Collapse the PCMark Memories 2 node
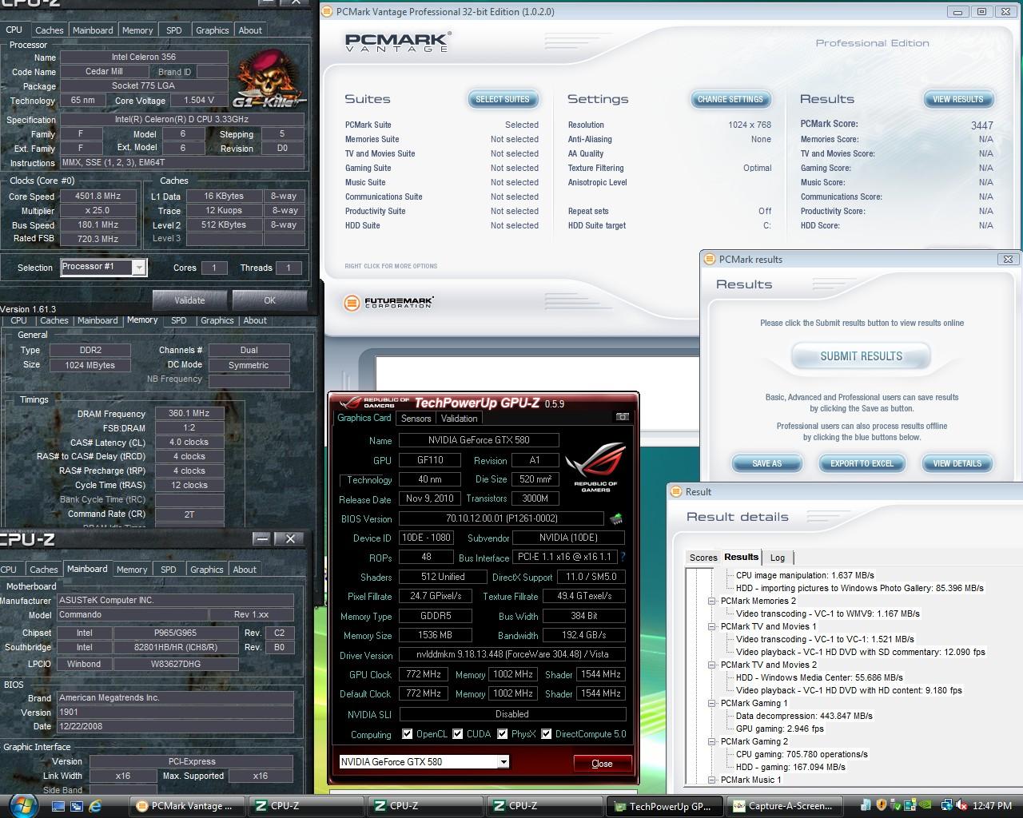 click(x=711, y=601)
